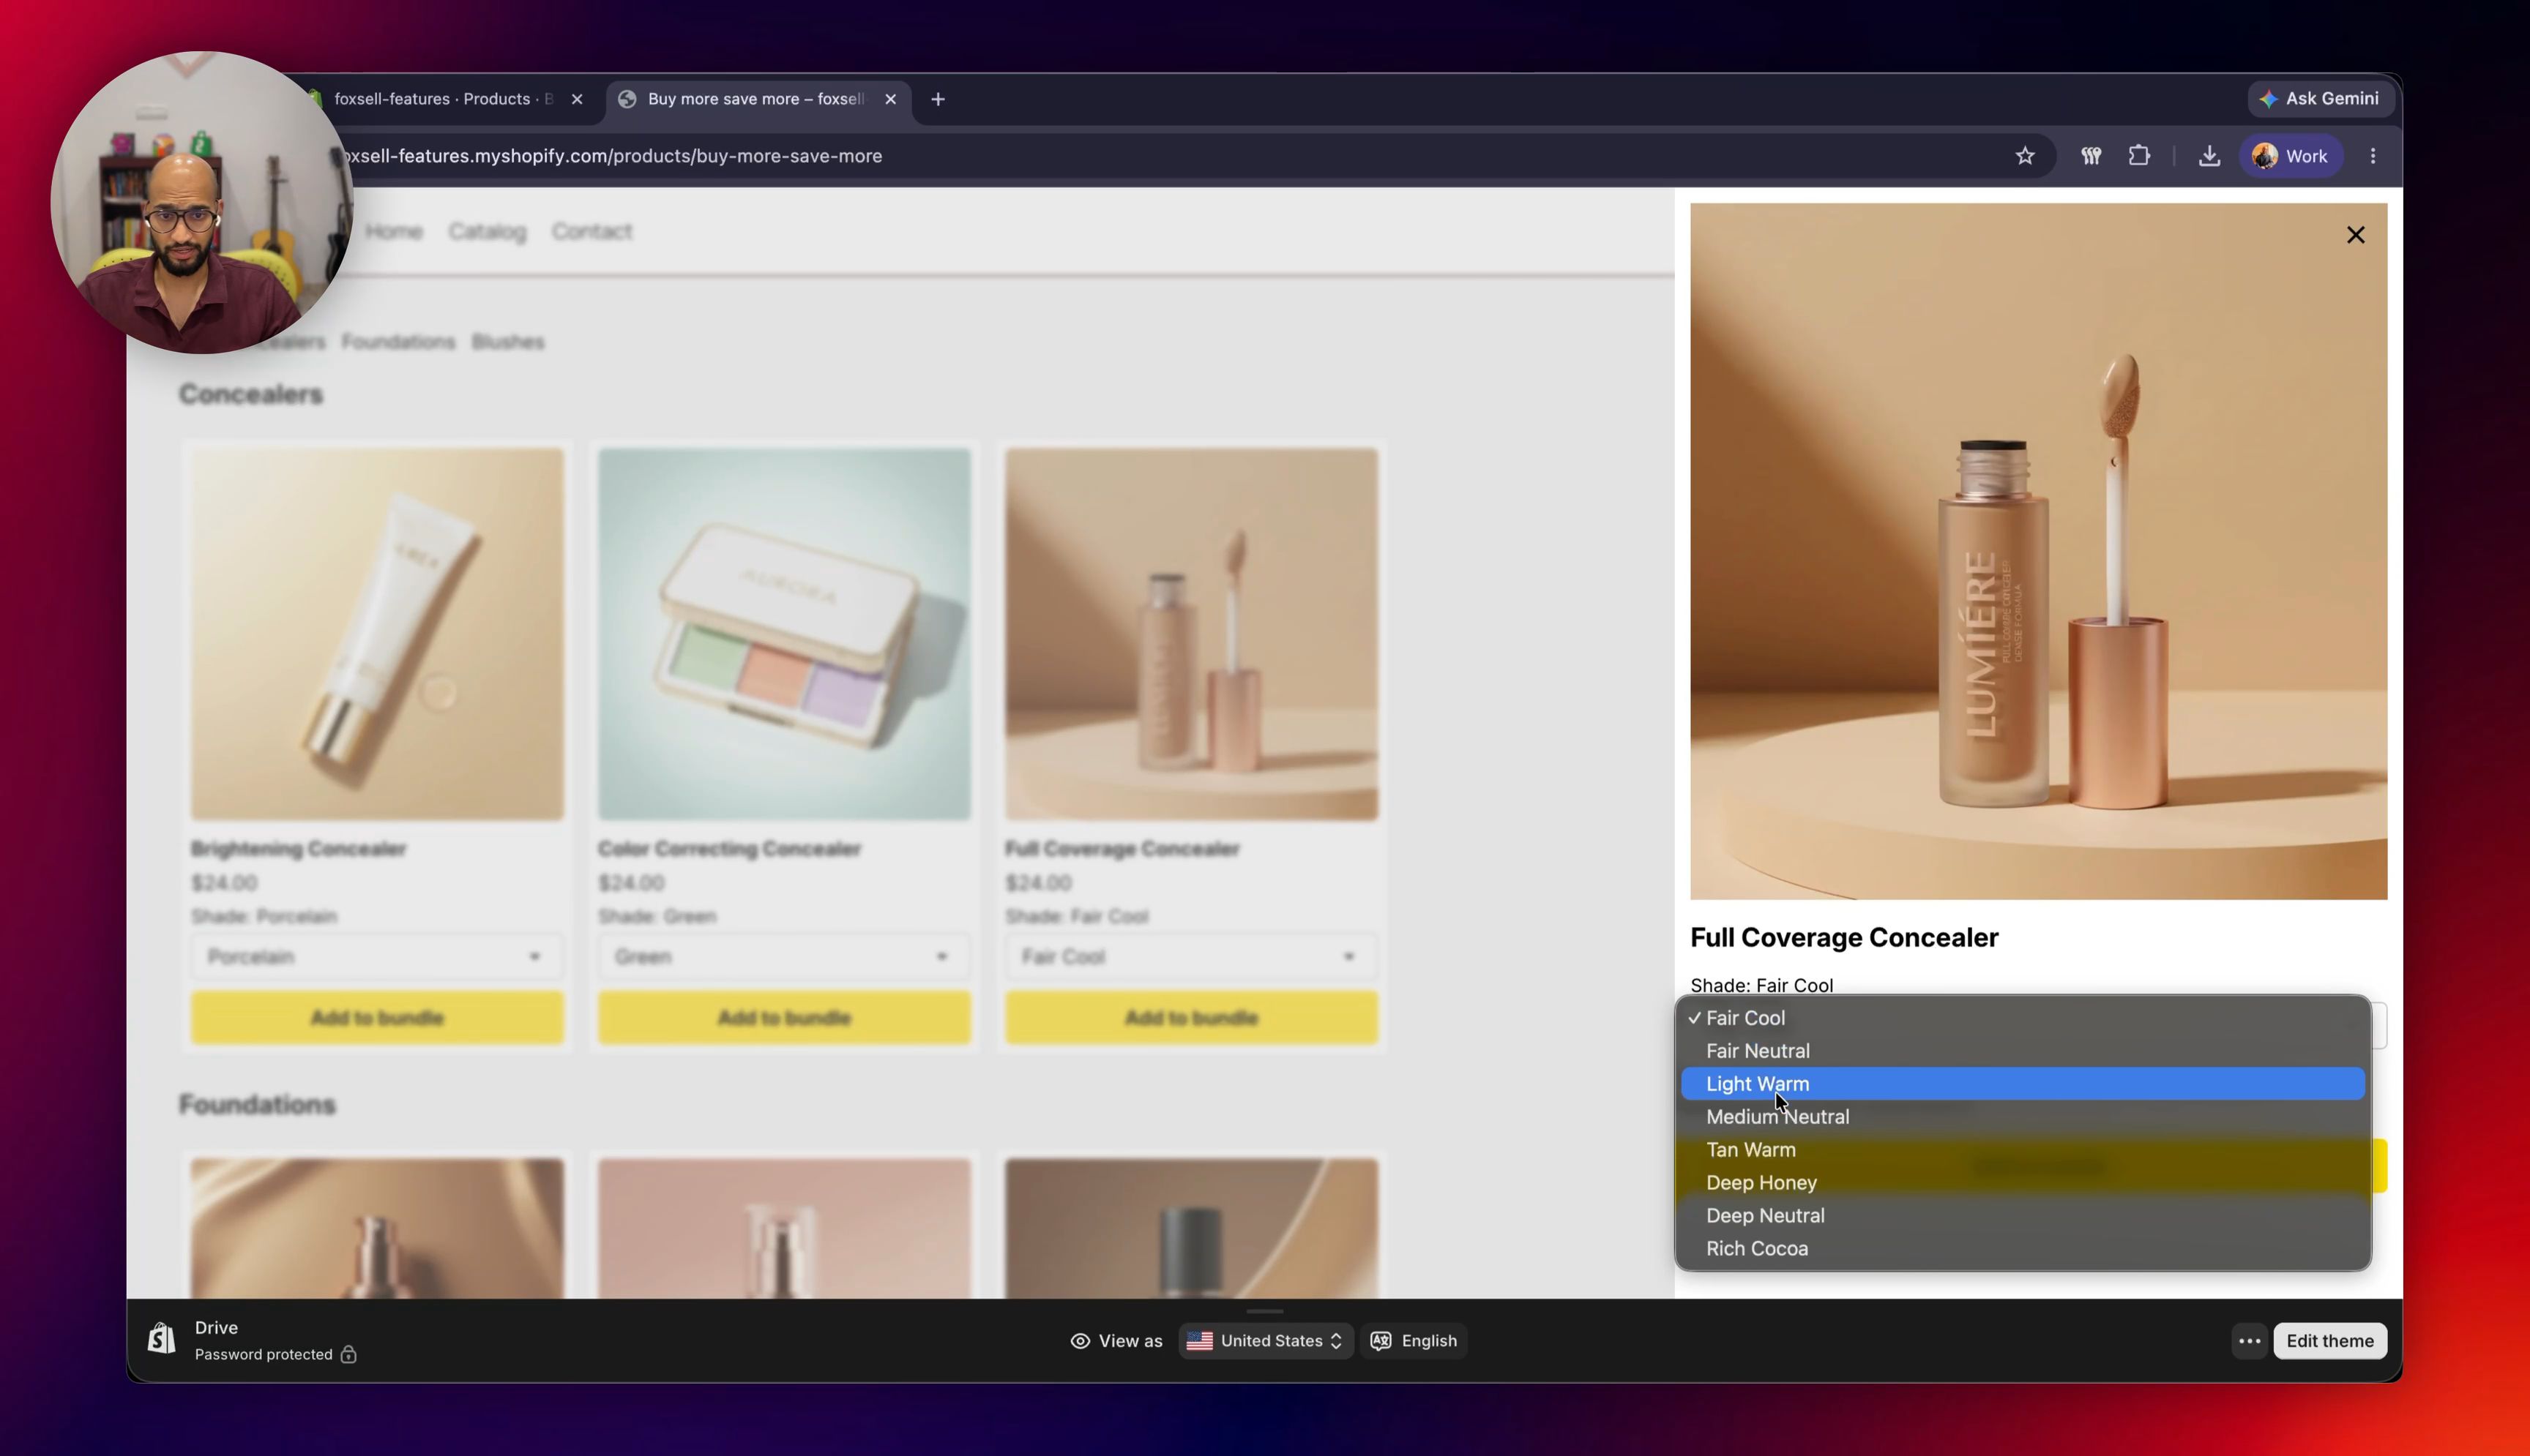Pick the Deep Neutral shade

2023,1216
